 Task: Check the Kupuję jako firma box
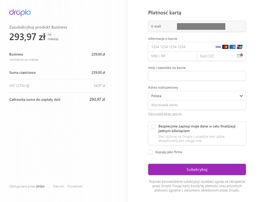[150, 152]
